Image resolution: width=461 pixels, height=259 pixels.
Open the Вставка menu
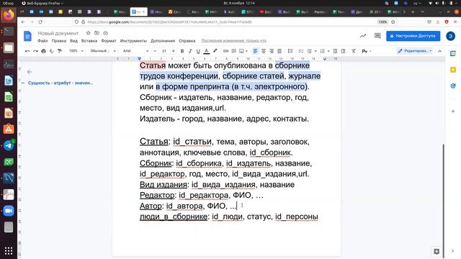(x=89, y=41)
